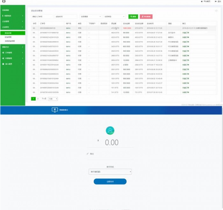
Task: Click the pencil icon beside the remark field
Action: (x=87, y=154)
